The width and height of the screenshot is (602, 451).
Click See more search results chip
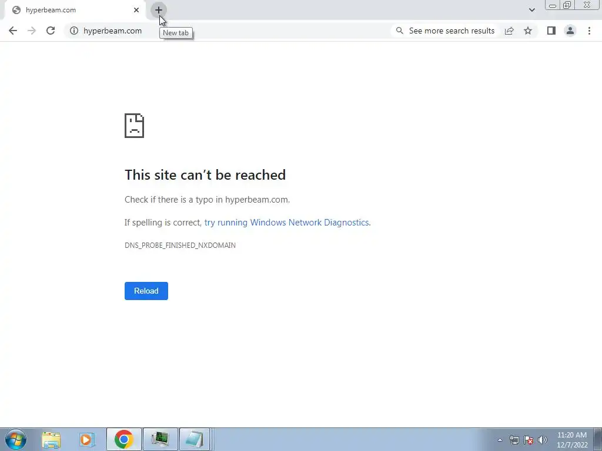pyautogui.click(x=447, y=31)
